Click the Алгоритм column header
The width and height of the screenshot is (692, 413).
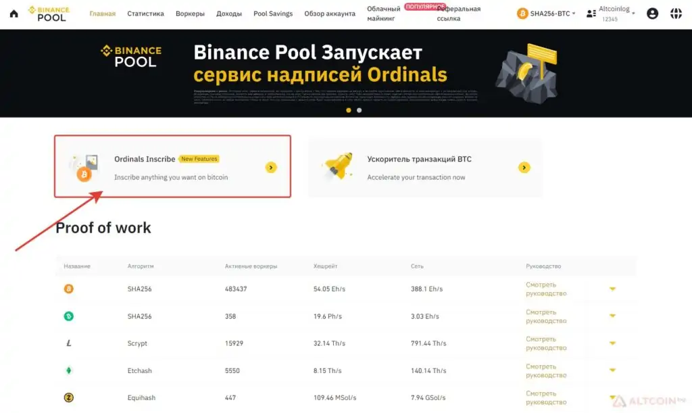pyautogui.click(x=141, y=266)
